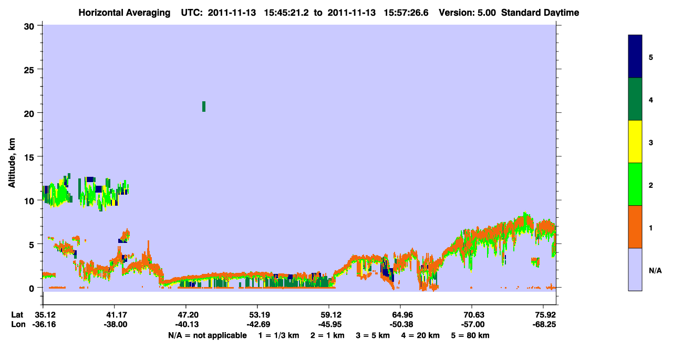Click the longitude value -36.16
Viewport: 683px width, 350px height.
[x=43, y=325]
